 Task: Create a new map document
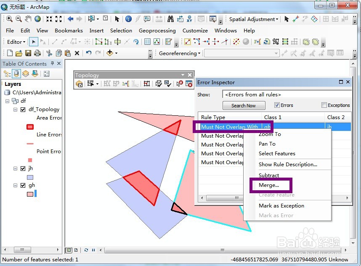pos(10,53)
